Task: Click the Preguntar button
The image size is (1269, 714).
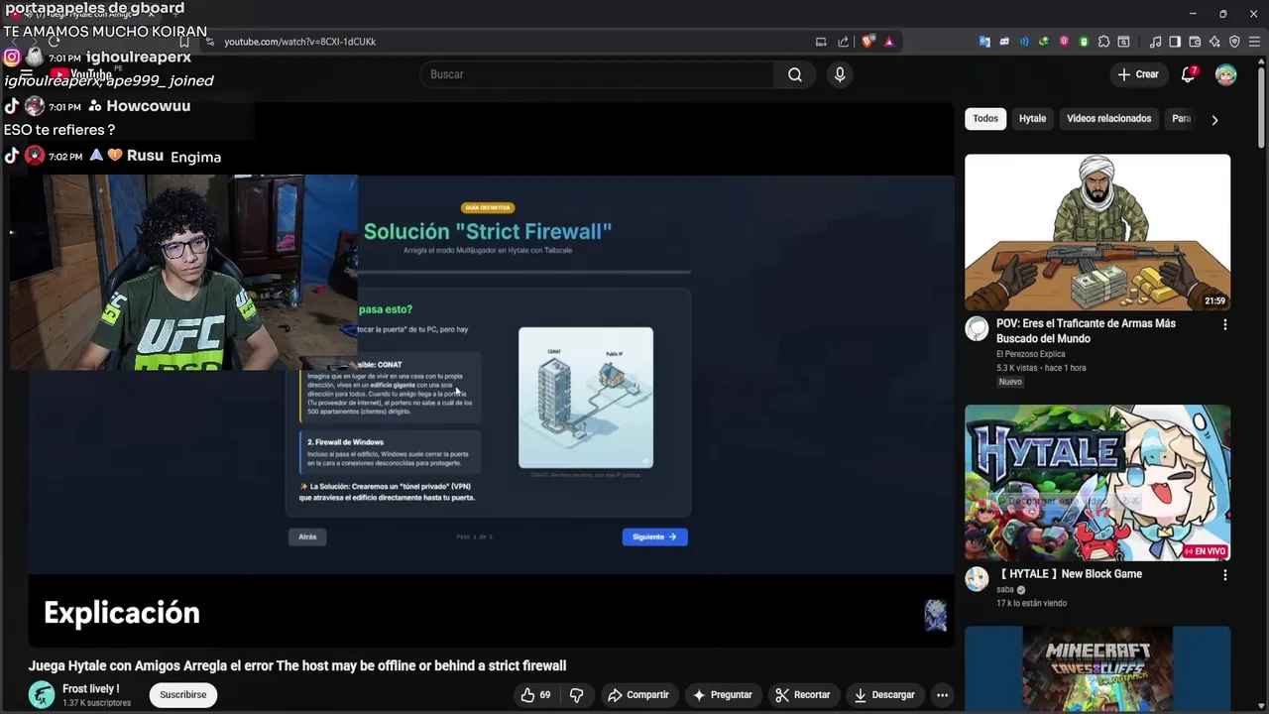Action: pos(722,695)
